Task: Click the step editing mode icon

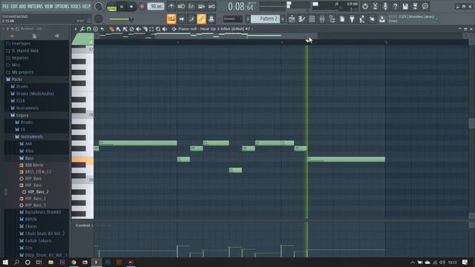Action: tap(191, 19)
